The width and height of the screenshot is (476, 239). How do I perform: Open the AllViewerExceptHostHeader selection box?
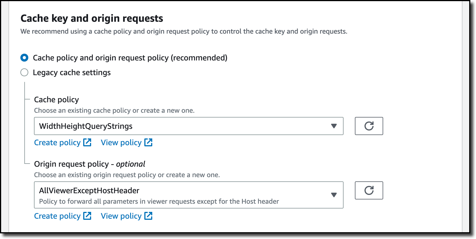pos(181,195)
